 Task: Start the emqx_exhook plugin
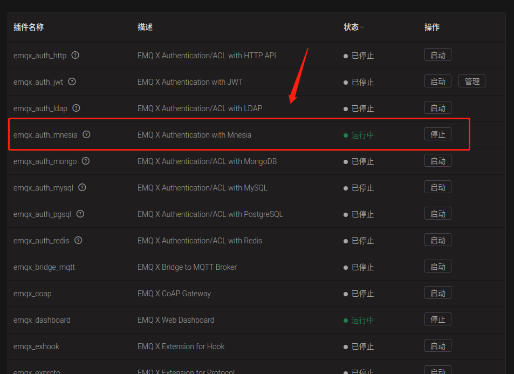pos(437,346)
